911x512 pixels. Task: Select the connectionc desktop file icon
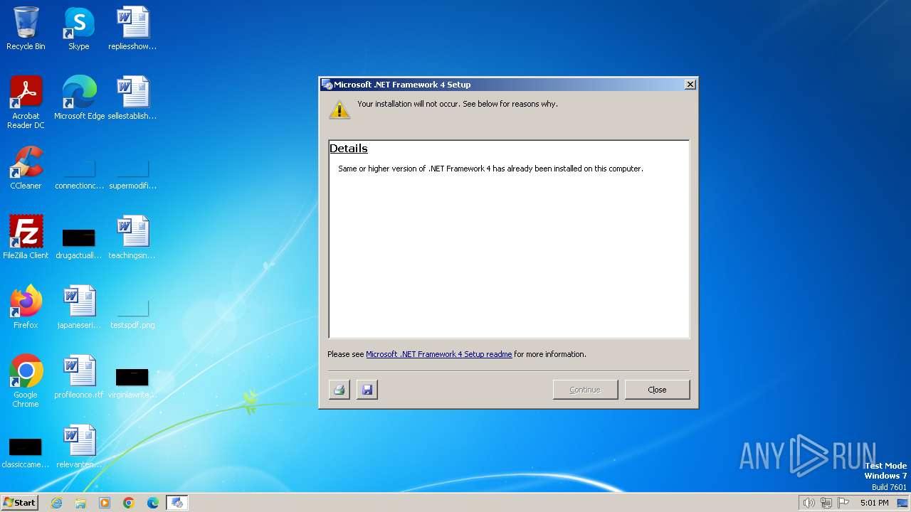coord(79,175)
